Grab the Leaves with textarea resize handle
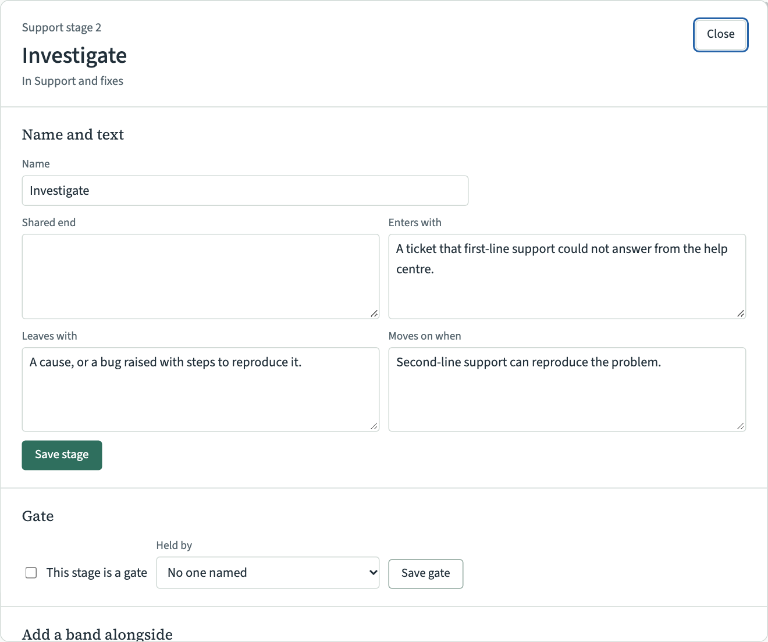768x642 pixels. [x=374, y=426]
